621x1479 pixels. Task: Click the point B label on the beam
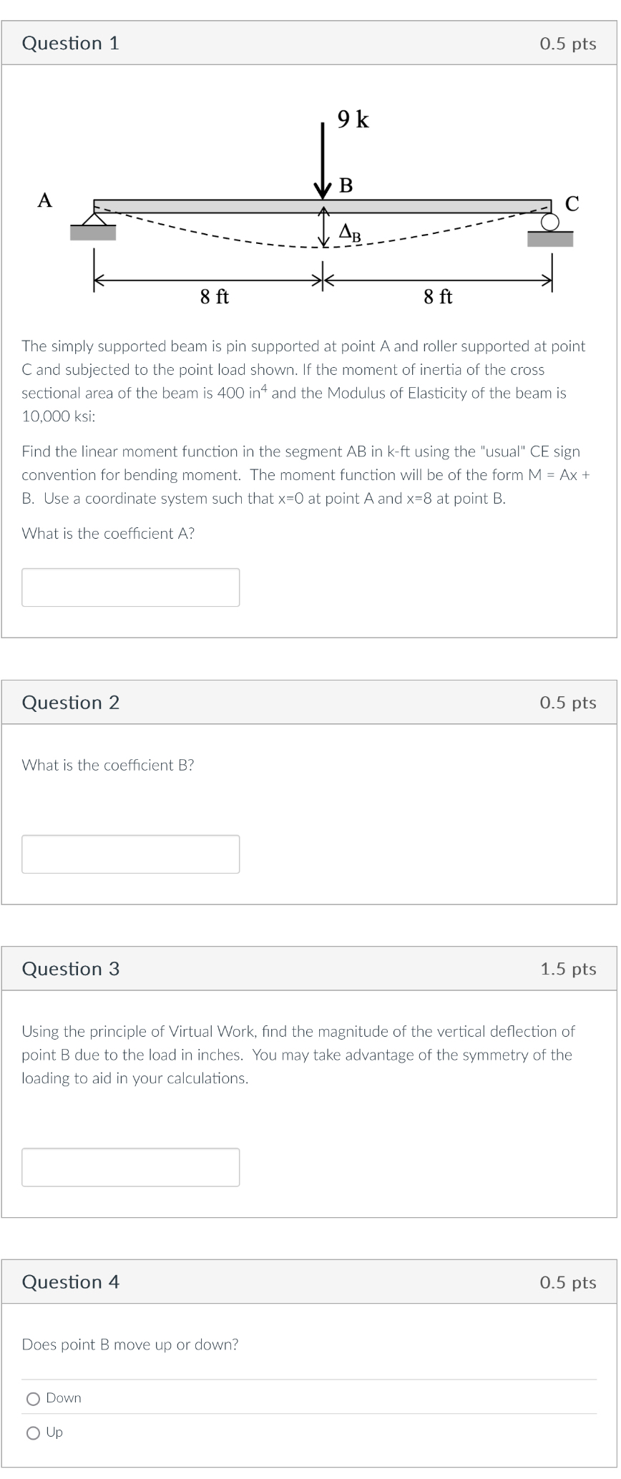[346, 185]
